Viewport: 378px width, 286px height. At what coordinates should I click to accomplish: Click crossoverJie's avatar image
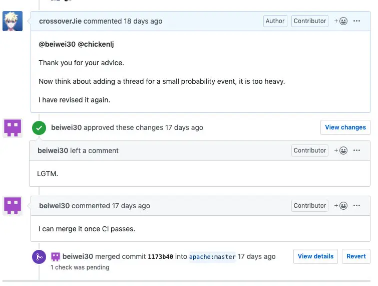point(13,21)
